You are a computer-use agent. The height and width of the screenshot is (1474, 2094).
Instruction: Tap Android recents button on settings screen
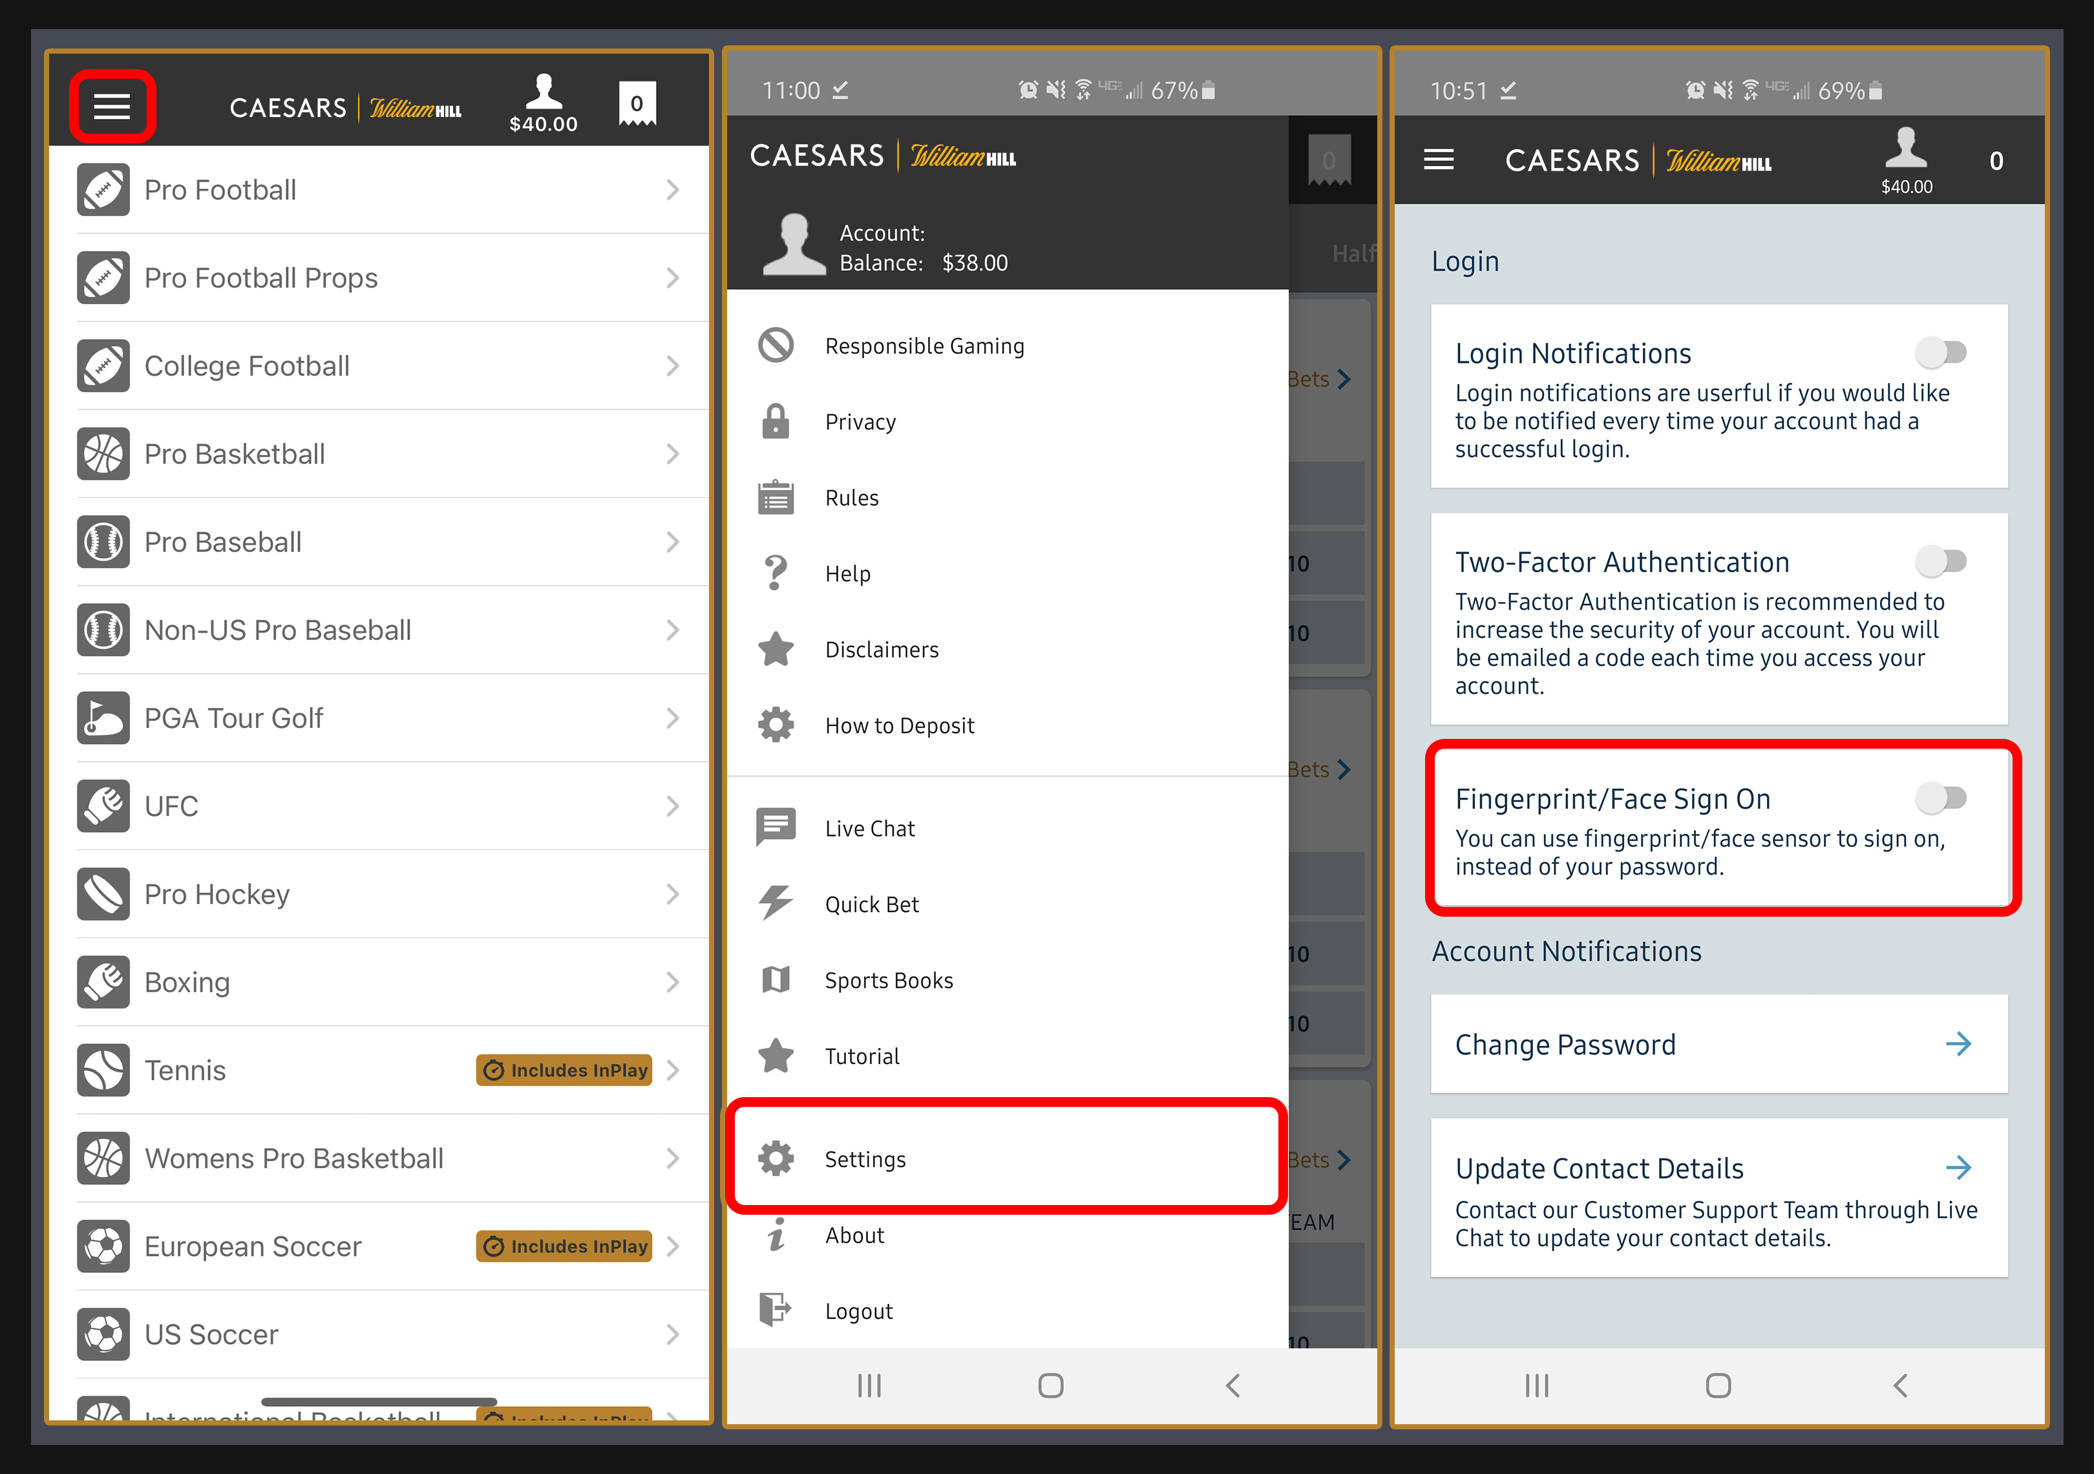tap(1537, 1385)
